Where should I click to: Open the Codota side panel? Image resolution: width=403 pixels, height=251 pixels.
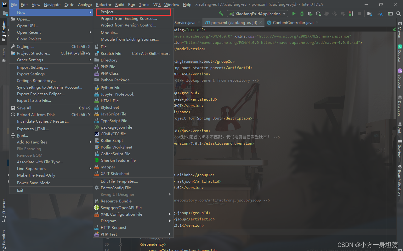(400, 53)
